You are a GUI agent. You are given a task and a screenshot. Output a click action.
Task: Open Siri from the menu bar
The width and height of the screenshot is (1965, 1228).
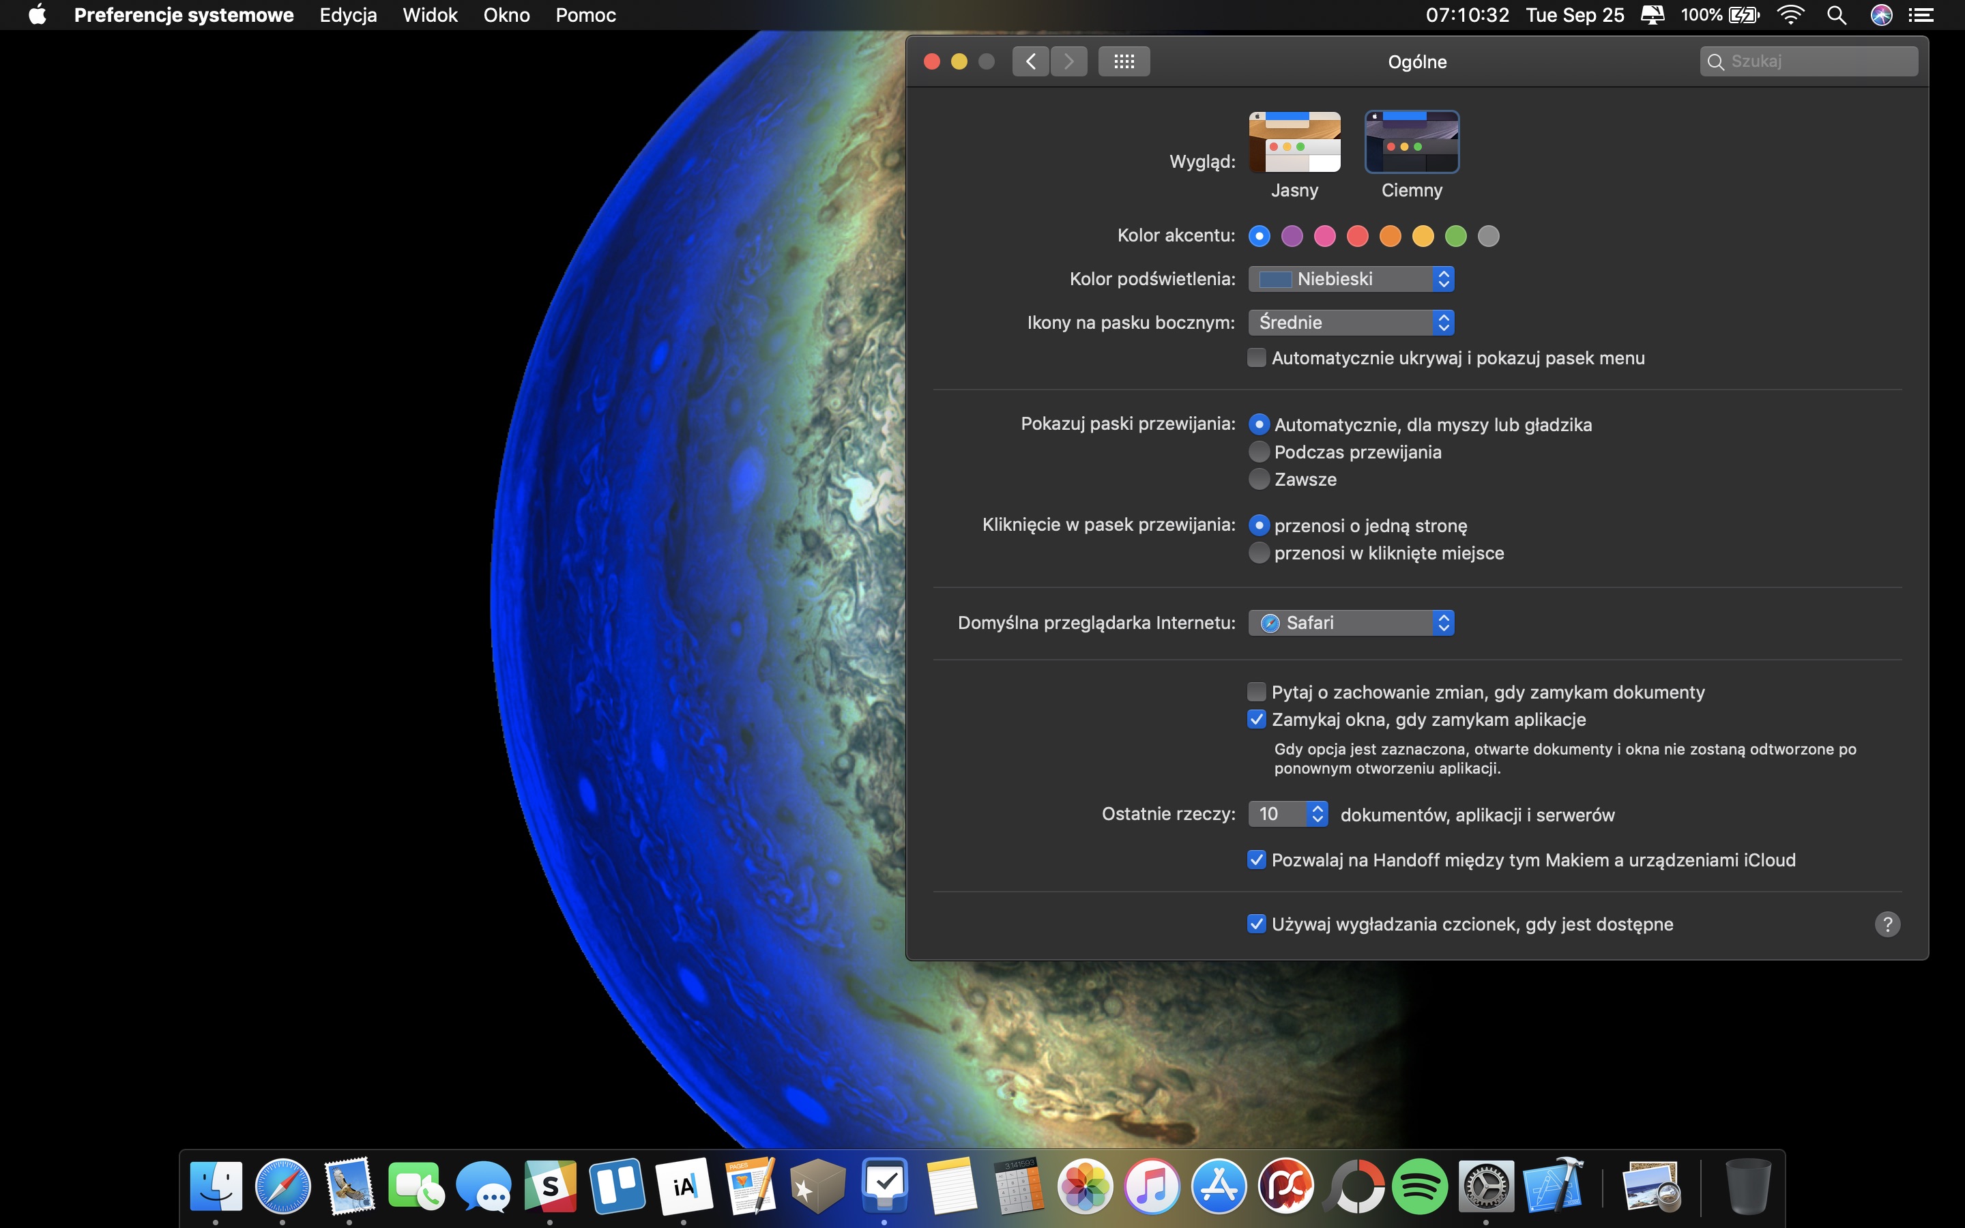pos(1881,14)
